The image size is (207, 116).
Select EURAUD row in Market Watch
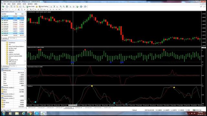[x=13, y=31]
